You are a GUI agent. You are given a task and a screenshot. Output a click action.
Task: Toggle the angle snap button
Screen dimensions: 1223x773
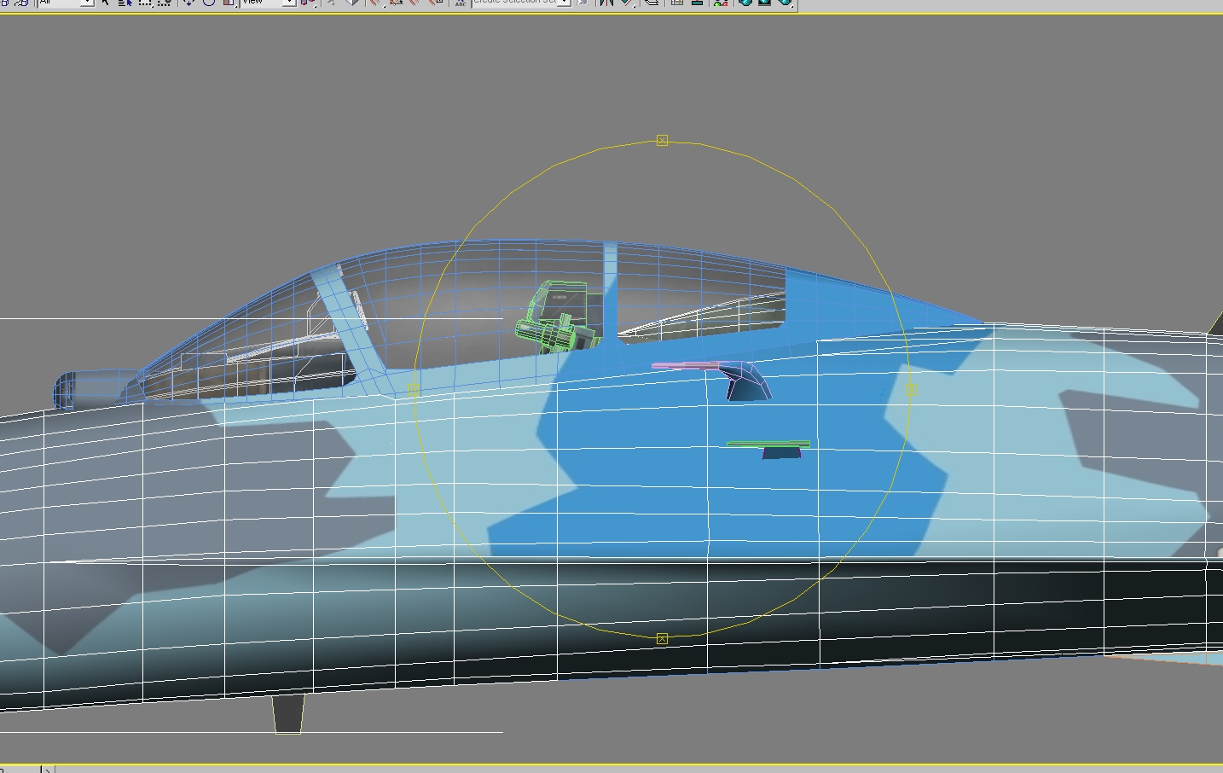click(395, 3)
